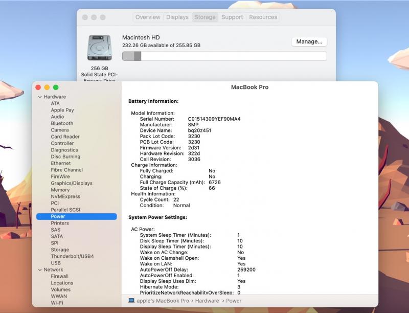Select SATA in the sidebar
The height and width of the screenshot is (313, 409).
tap(57, 236)
